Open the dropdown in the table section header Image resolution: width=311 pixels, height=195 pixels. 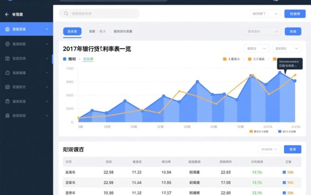click(x=269, y=150)
